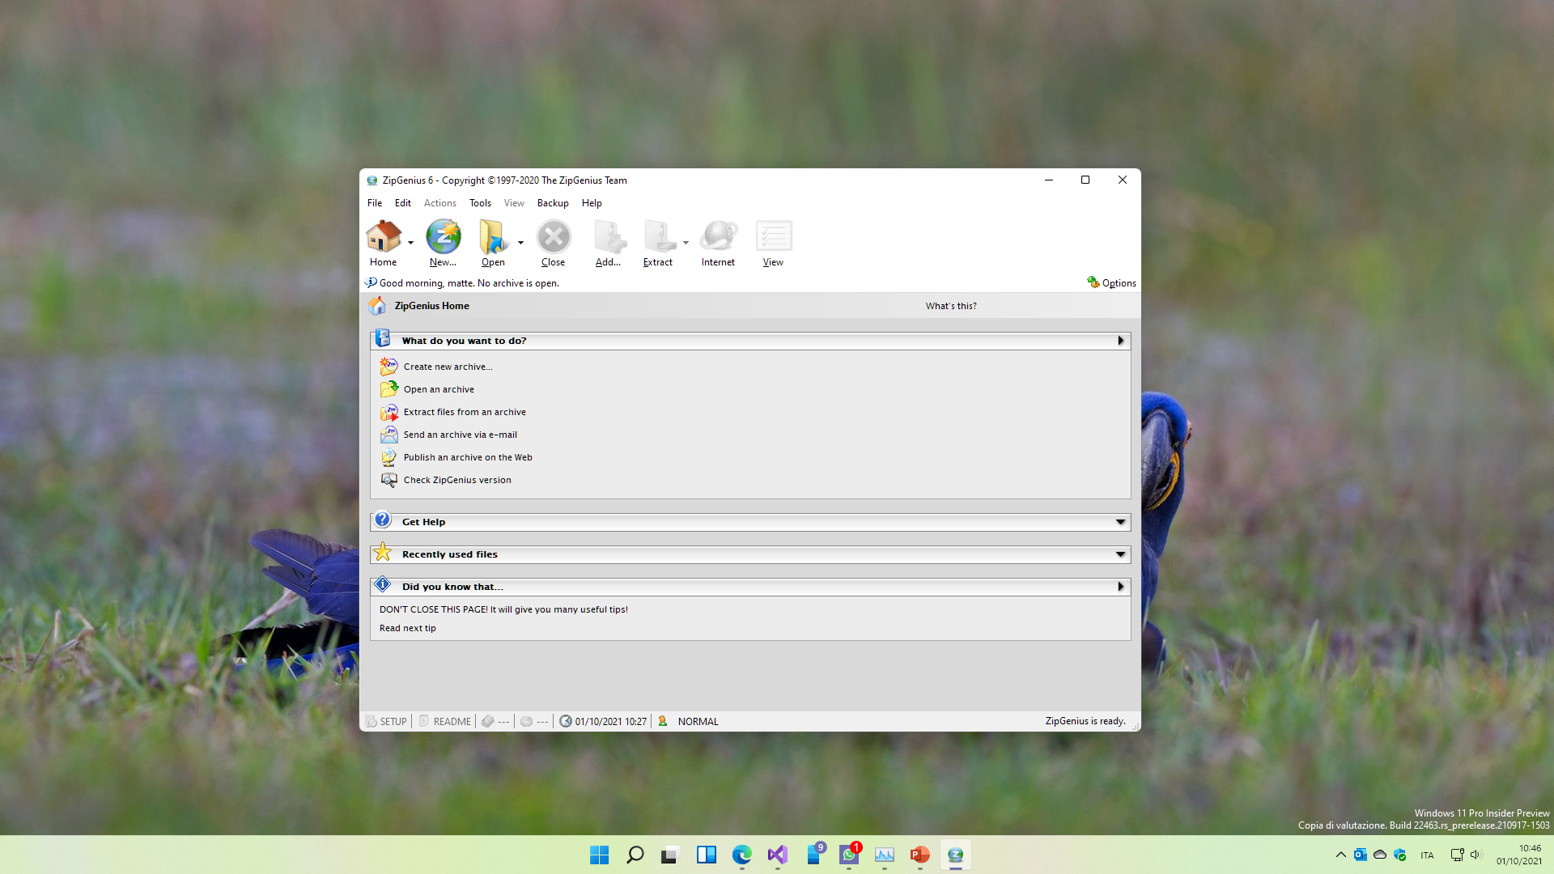Click the Publish on the Web icon
The image size is (1554, 874).
(x=389, y=457)
